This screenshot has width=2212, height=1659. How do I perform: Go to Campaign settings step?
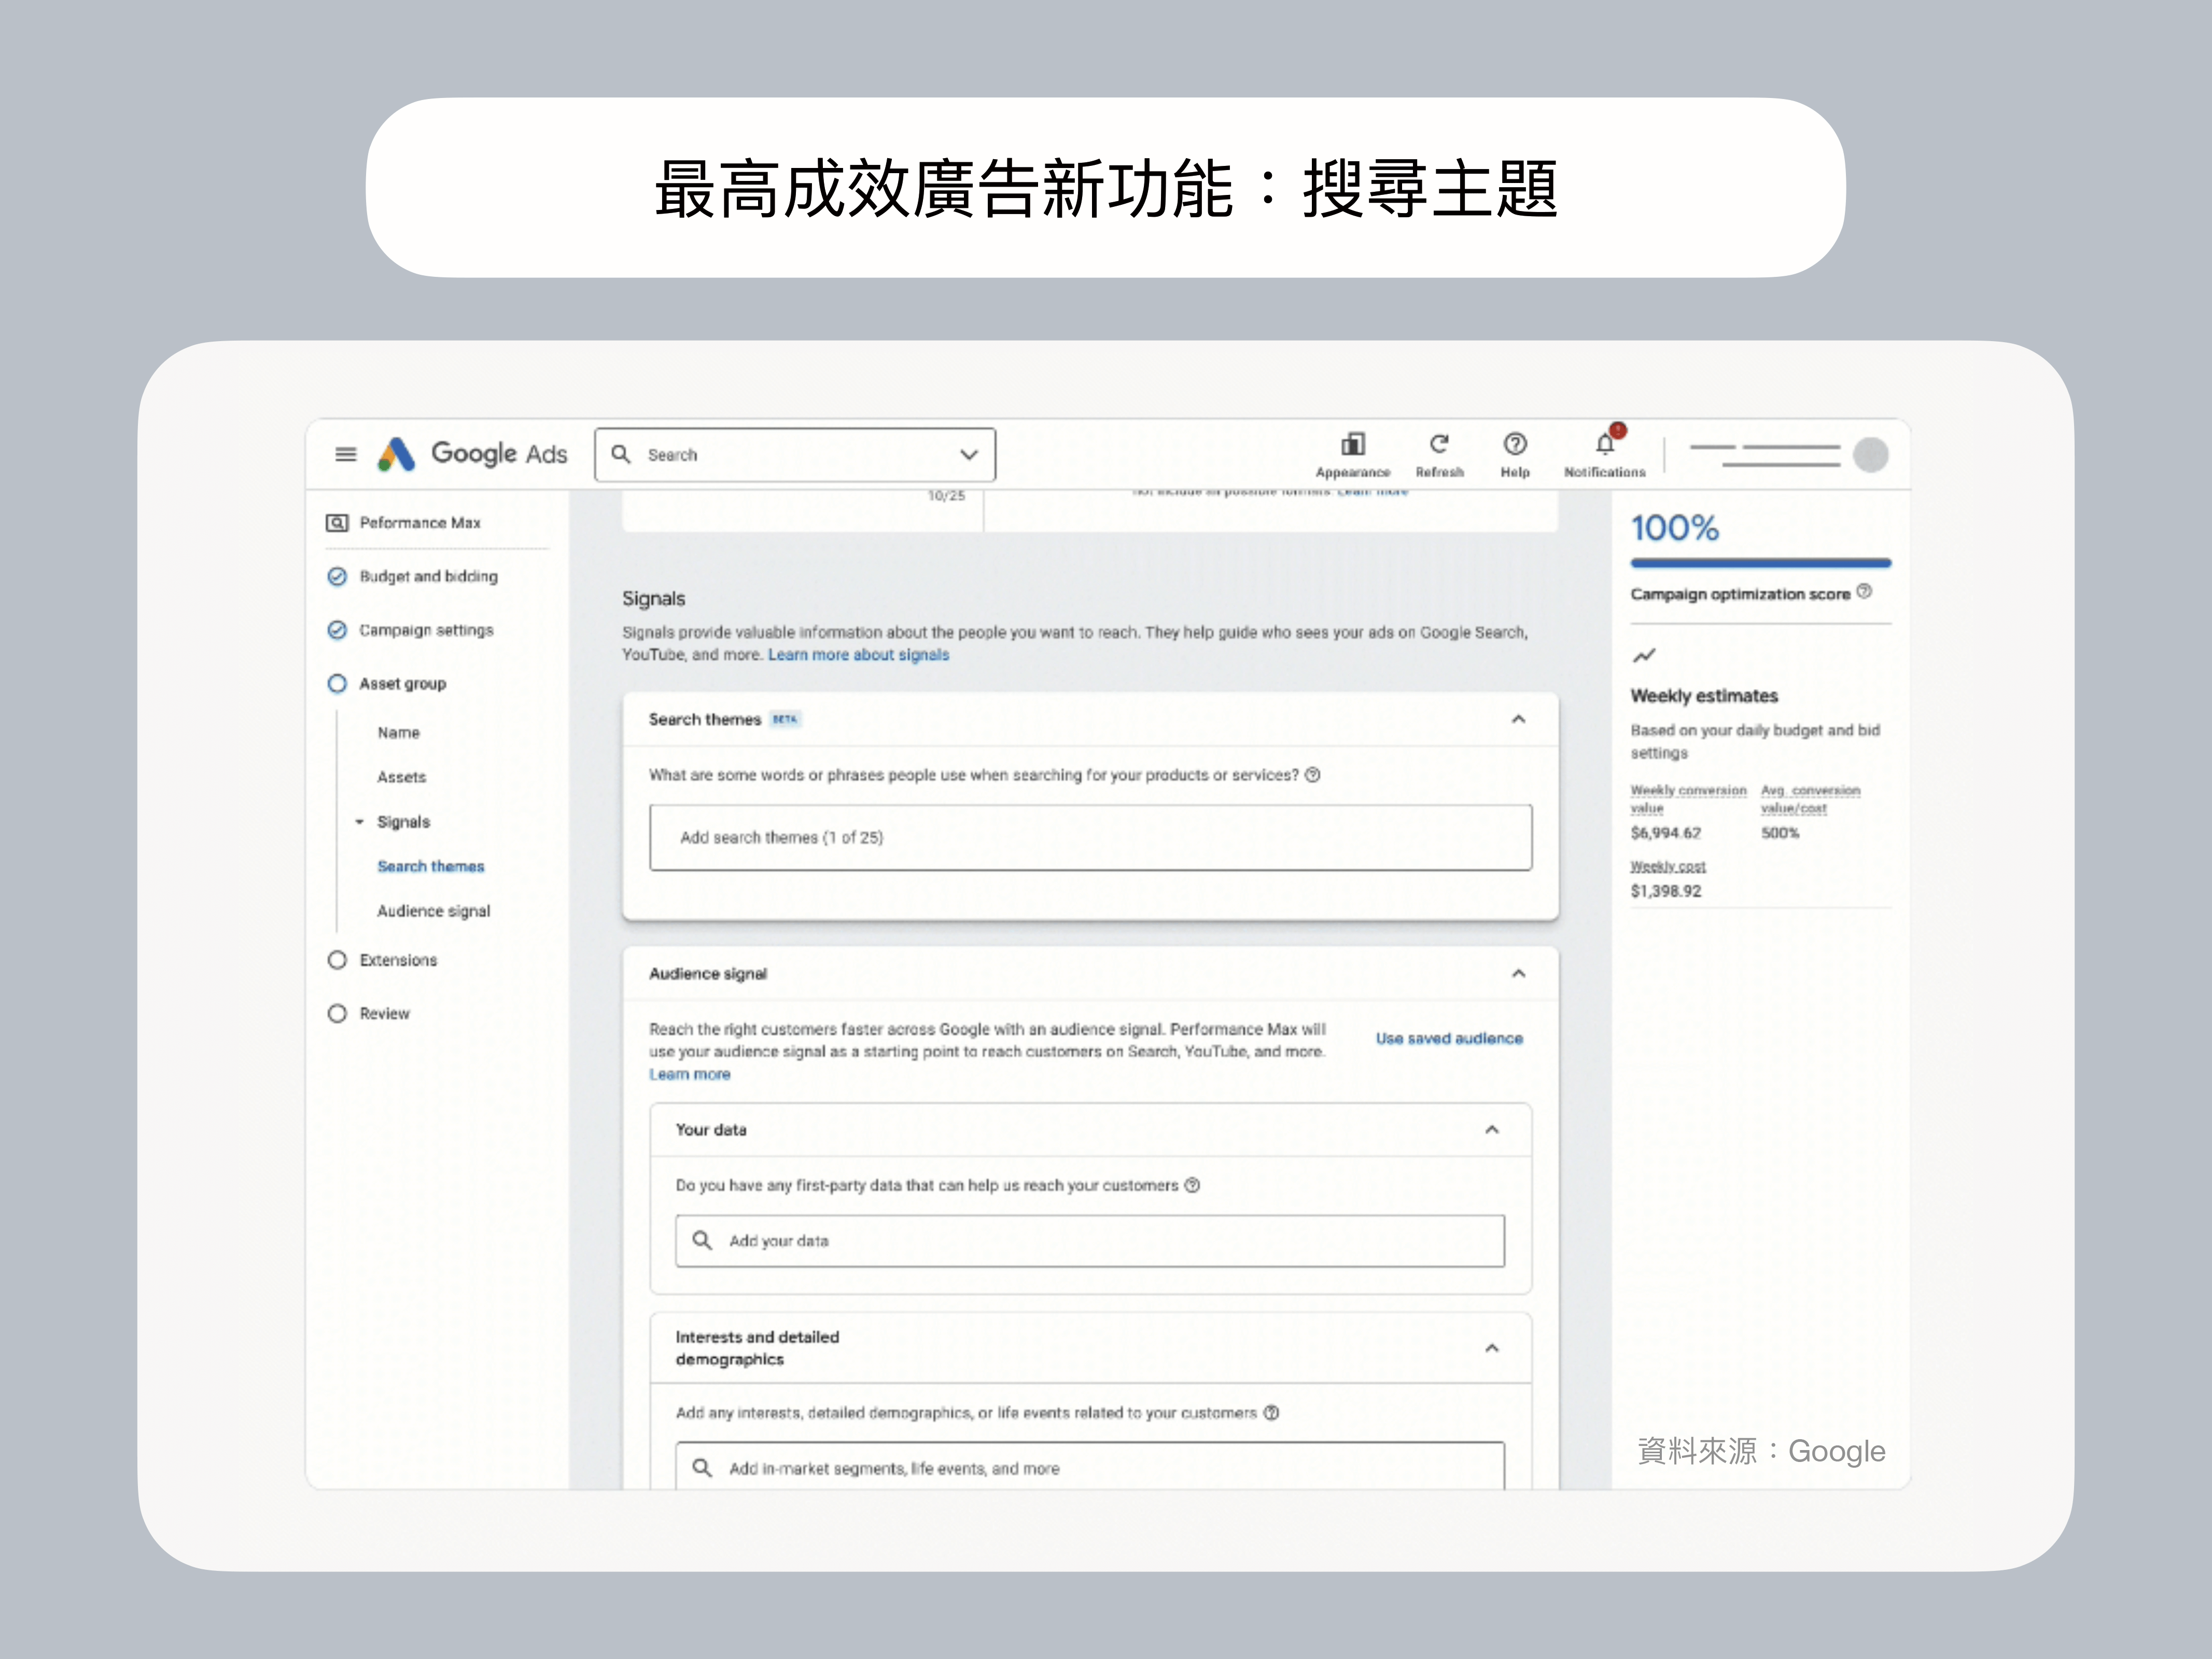point(426,630)
